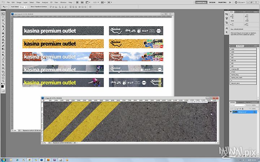
Task: Click the Windows Start button
Action: click(x=3, y=160)
